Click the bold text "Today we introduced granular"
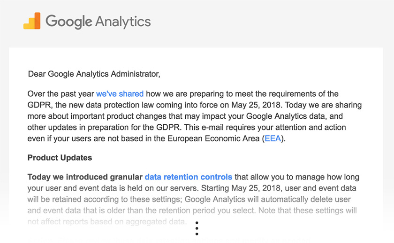The width and height of the screenshot is (394, 243). click(85, 177)
